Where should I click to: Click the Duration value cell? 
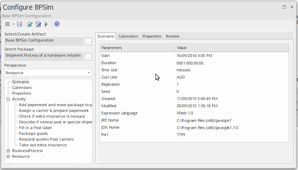(x=190, y=63)
